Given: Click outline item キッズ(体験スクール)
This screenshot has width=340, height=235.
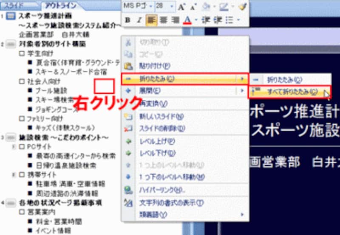Looking at the screenshot, I should [65, 128].
